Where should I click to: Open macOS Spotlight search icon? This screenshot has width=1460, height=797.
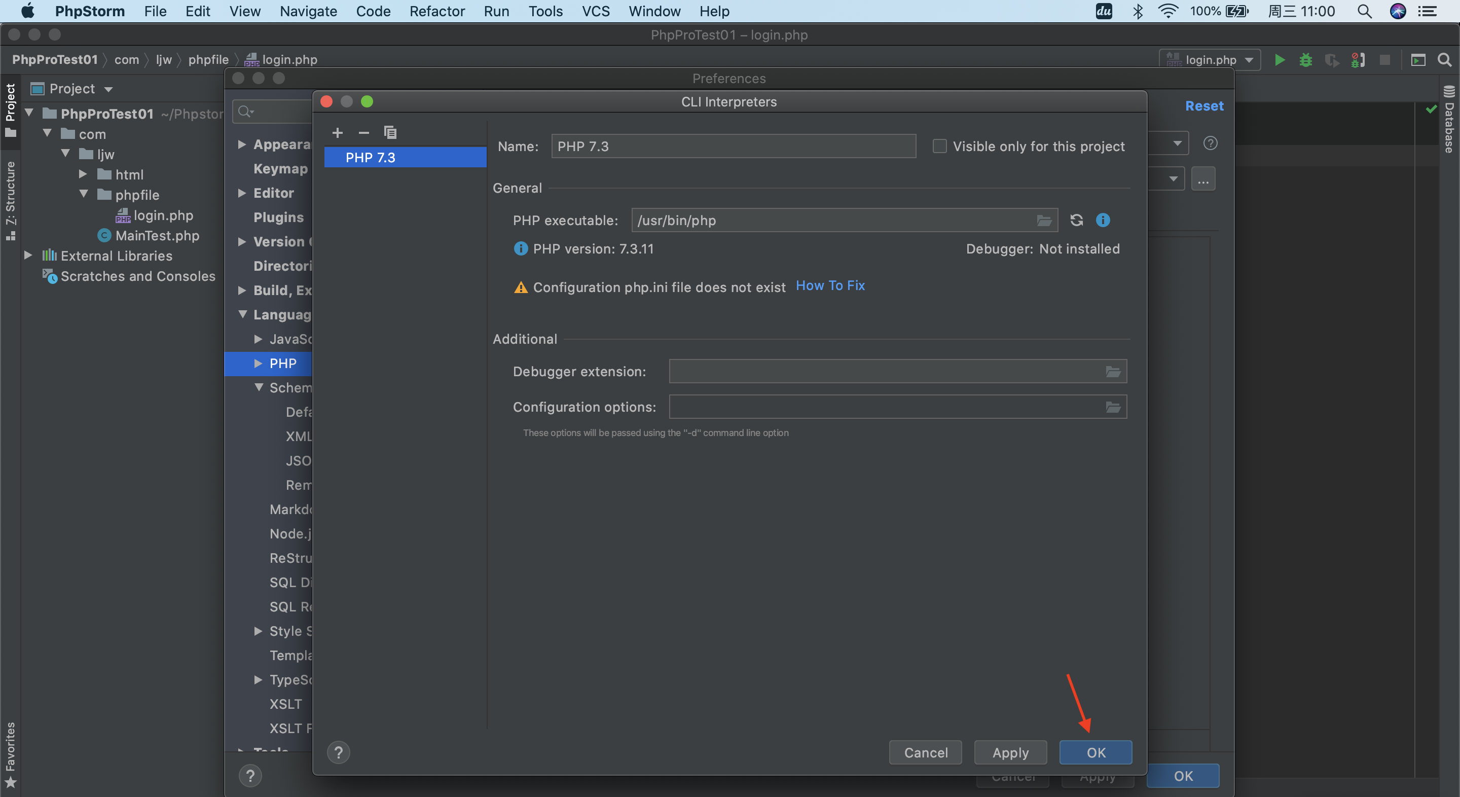click(1364, 11)
